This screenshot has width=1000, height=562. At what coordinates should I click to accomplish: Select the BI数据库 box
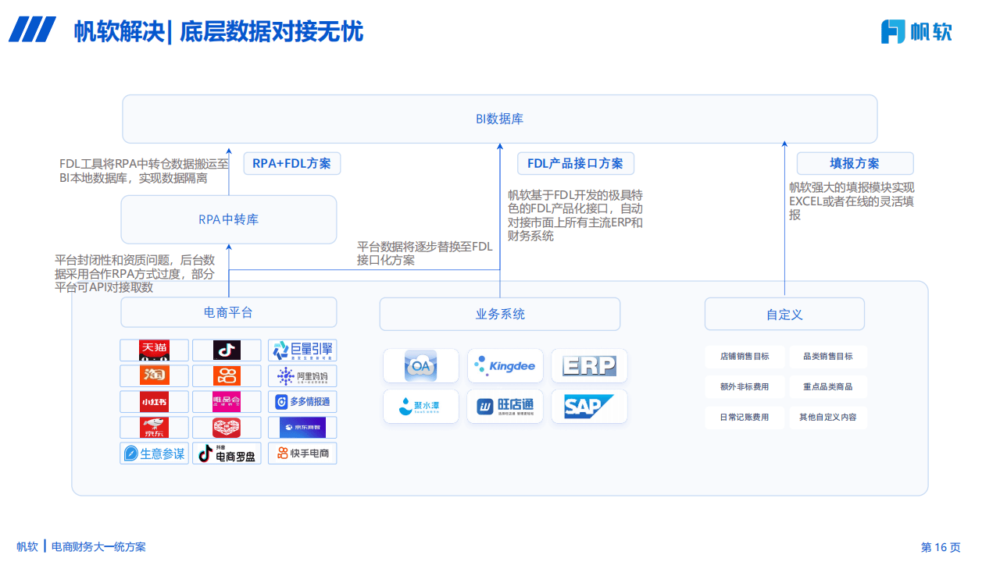499,119
